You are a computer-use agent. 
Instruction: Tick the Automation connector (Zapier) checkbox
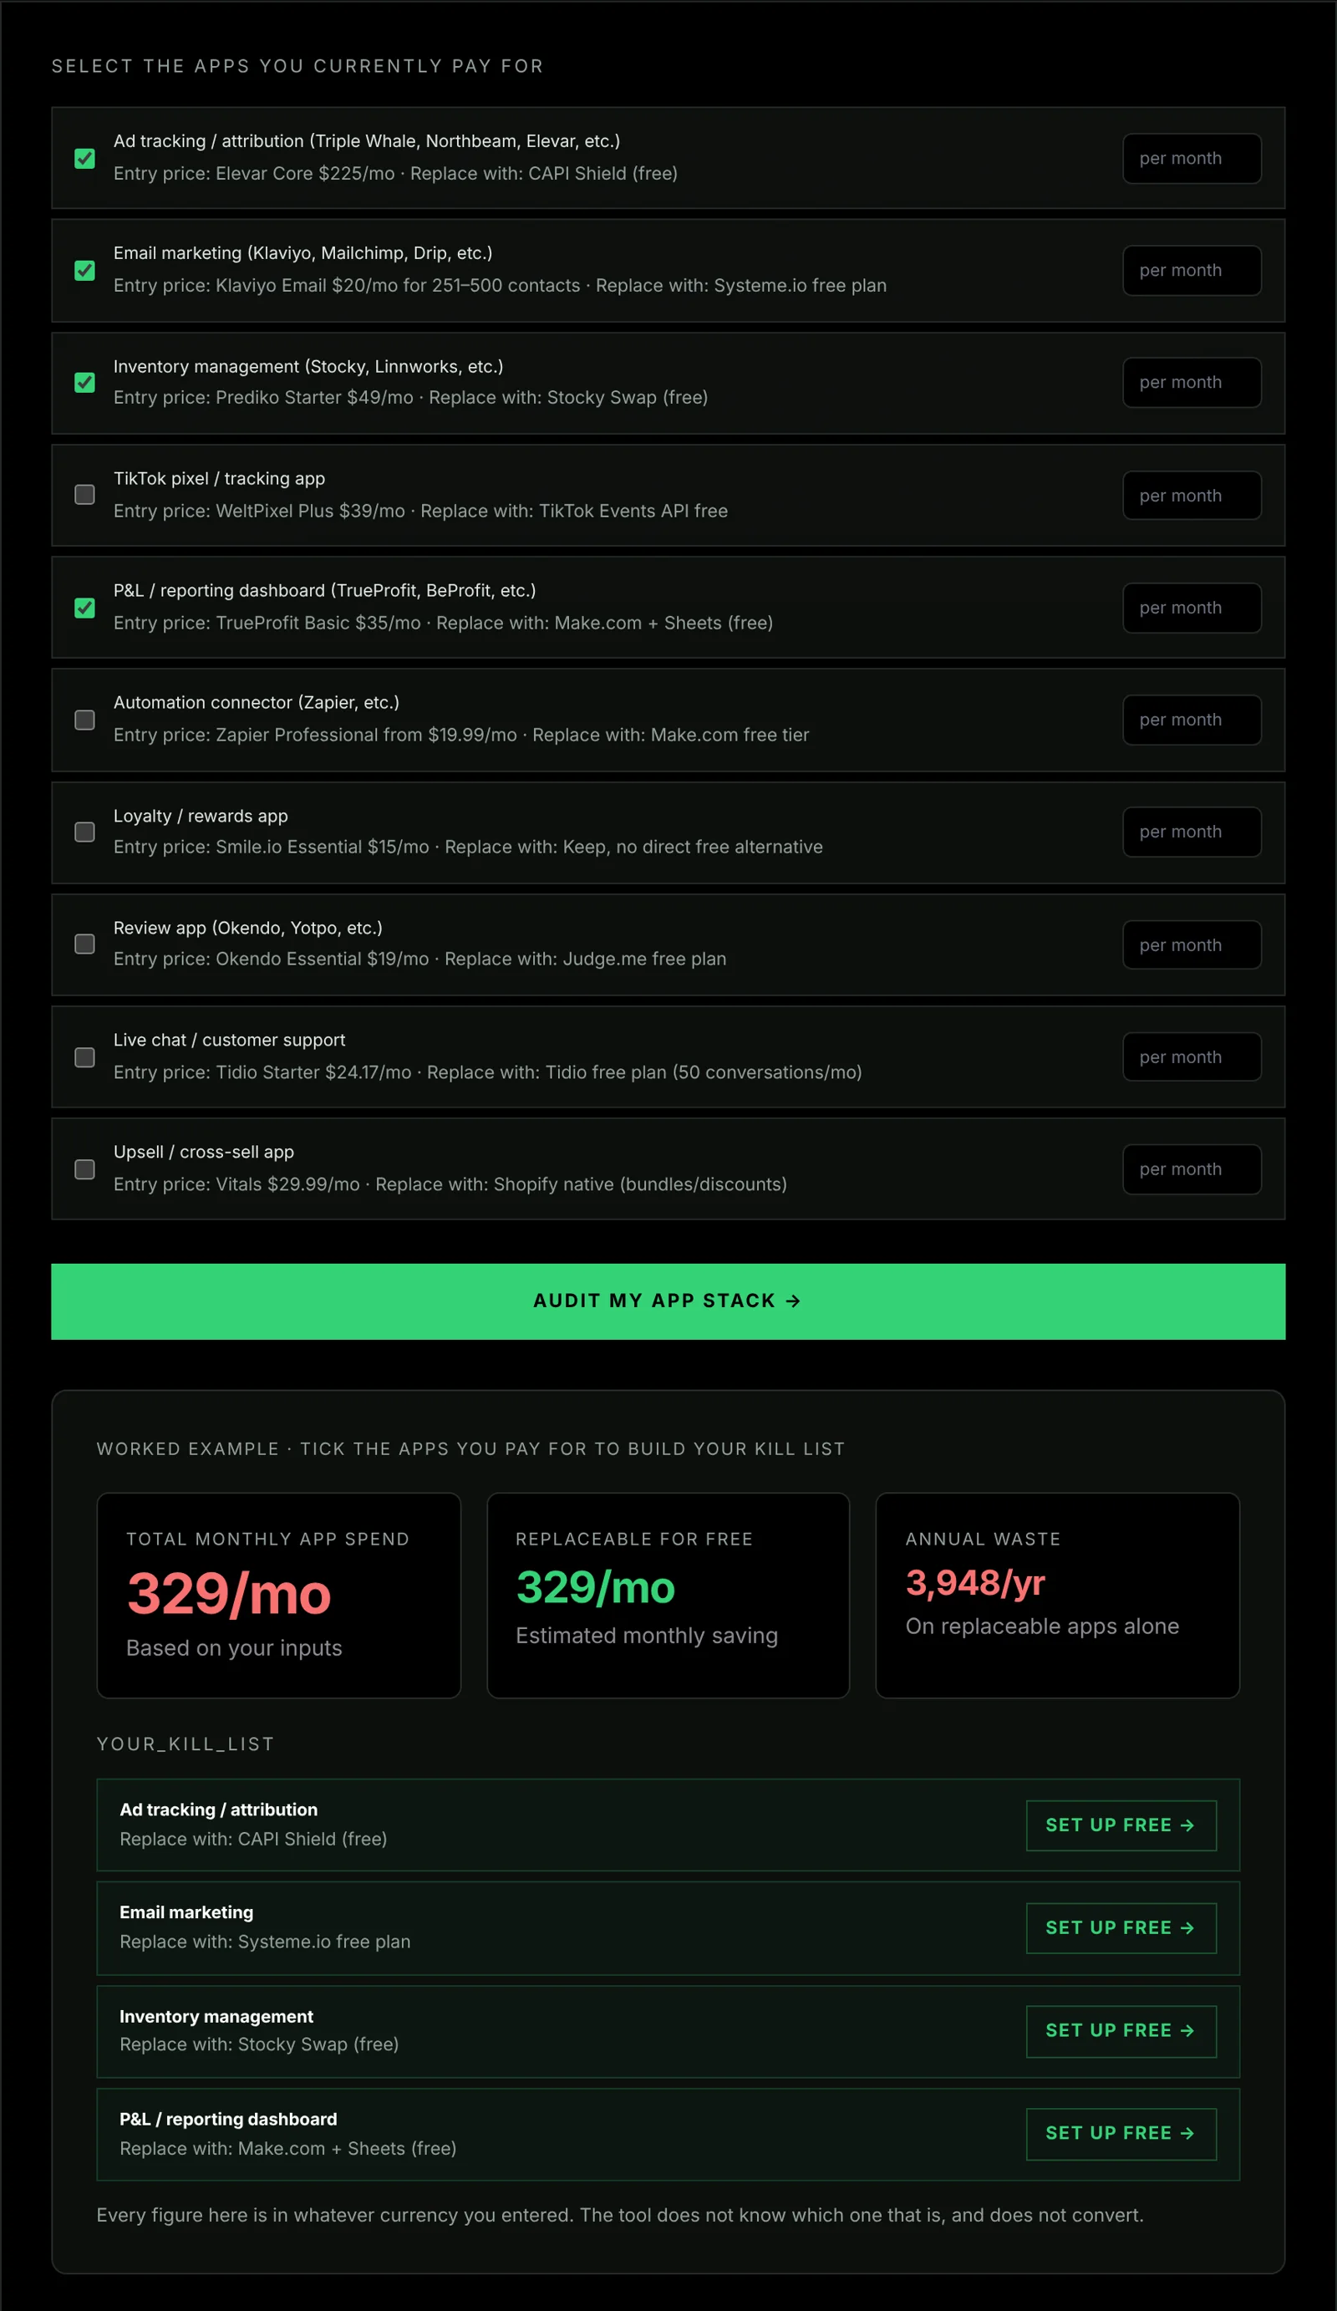pyautogui.click(x=84, y=720)
